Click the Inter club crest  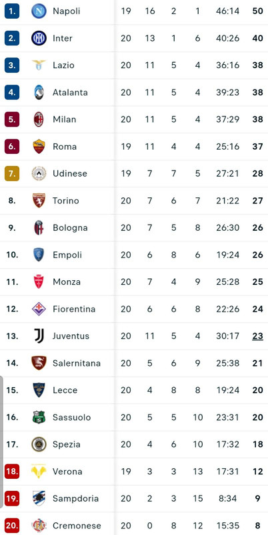[39, 38]
